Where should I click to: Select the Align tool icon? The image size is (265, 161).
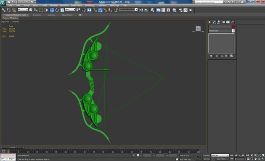pyautogui.click(x=146, y=10)
